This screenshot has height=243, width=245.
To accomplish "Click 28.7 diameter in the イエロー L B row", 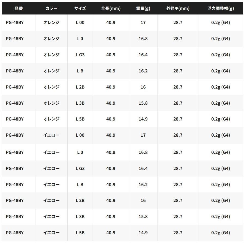I will 178,185.
